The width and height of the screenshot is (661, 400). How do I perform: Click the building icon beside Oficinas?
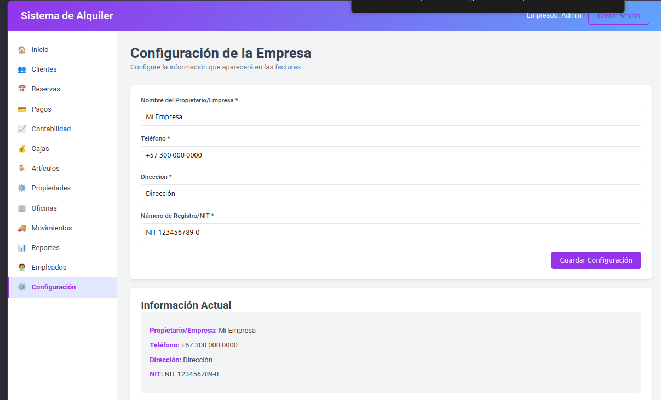tap(22, 208)
